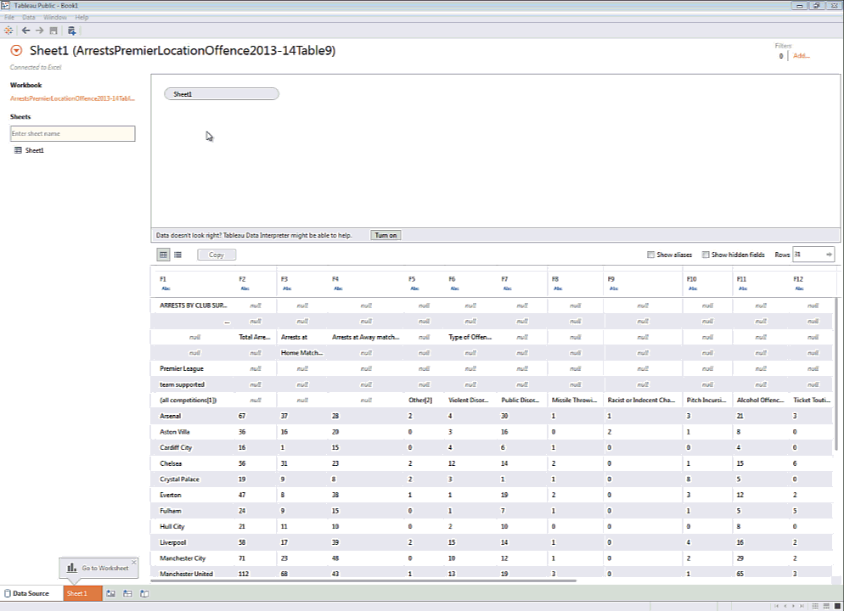Click the save disk icon in toolbar
Viewport: 844px width, 611px height.
click(x=53, y=31)
